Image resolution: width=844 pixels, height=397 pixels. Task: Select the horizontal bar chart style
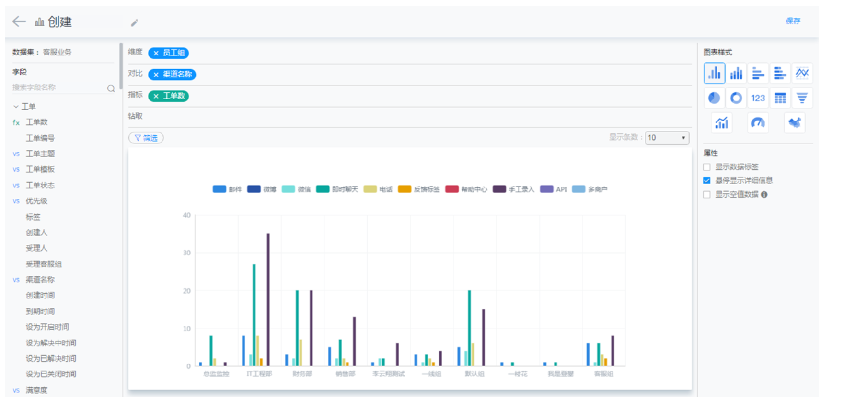pos(758,73)
